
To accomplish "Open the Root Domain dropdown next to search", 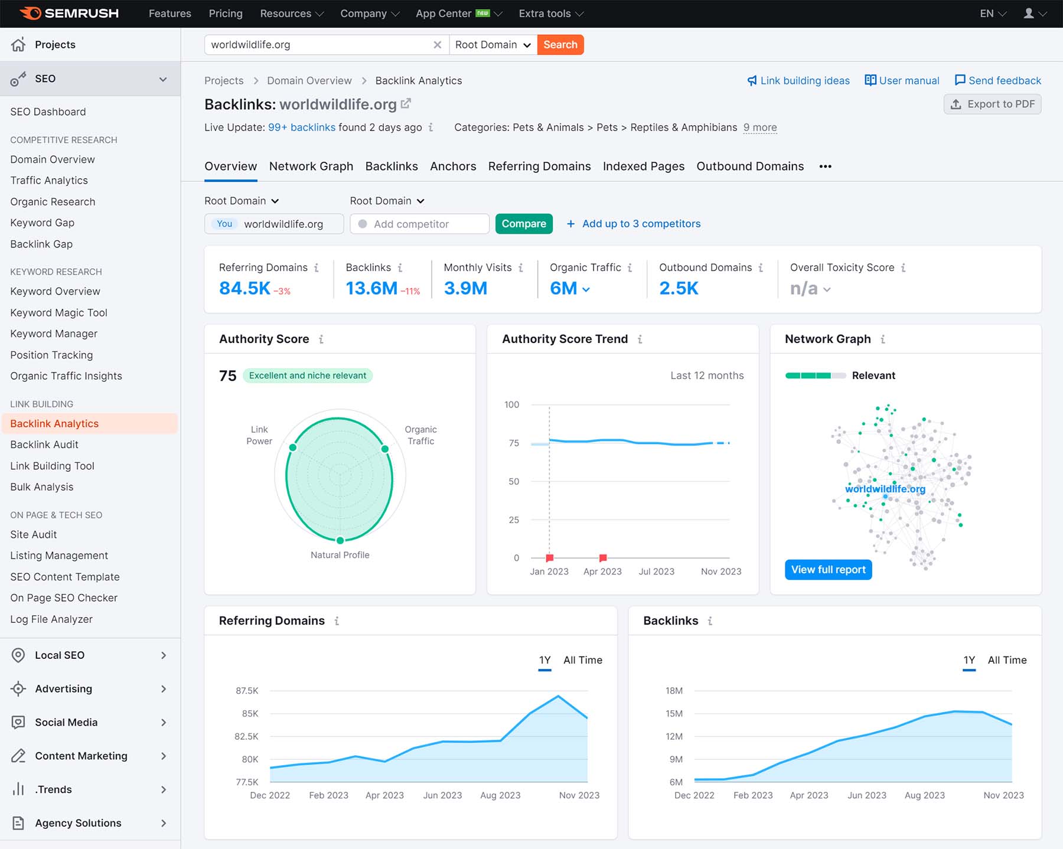I will pos(493,44).
